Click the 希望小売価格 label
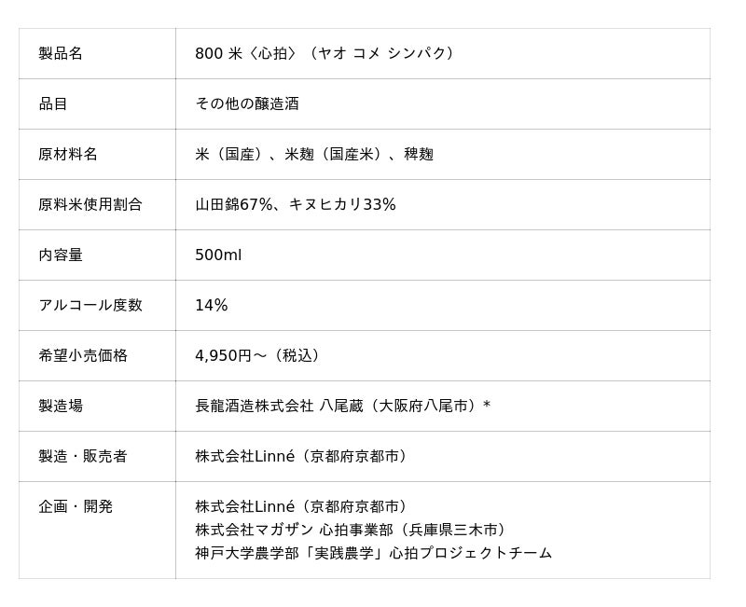 [83, 355]
